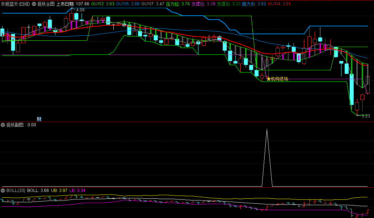Select the UB: 3.97 upper band value

coord(59,191)
